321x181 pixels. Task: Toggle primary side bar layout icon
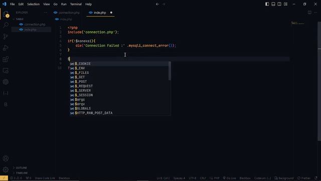tap(267, 4)
